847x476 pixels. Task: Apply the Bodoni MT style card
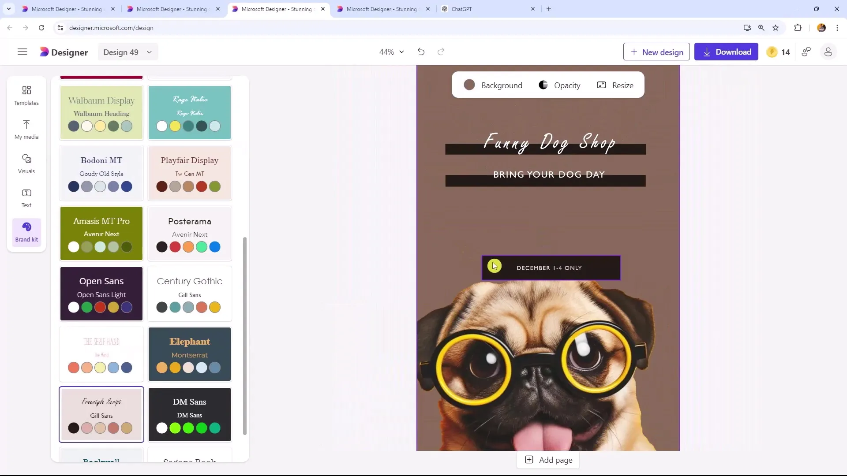[x=101, y=173]
